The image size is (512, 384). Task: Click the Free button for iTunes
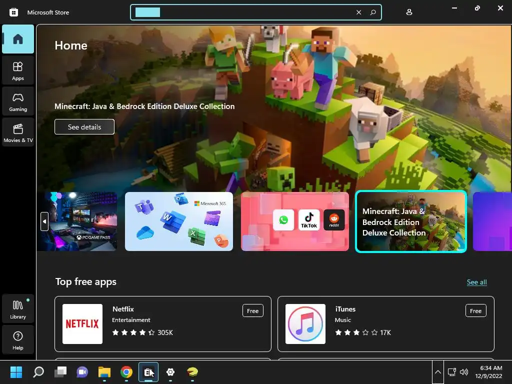point(476,311)
